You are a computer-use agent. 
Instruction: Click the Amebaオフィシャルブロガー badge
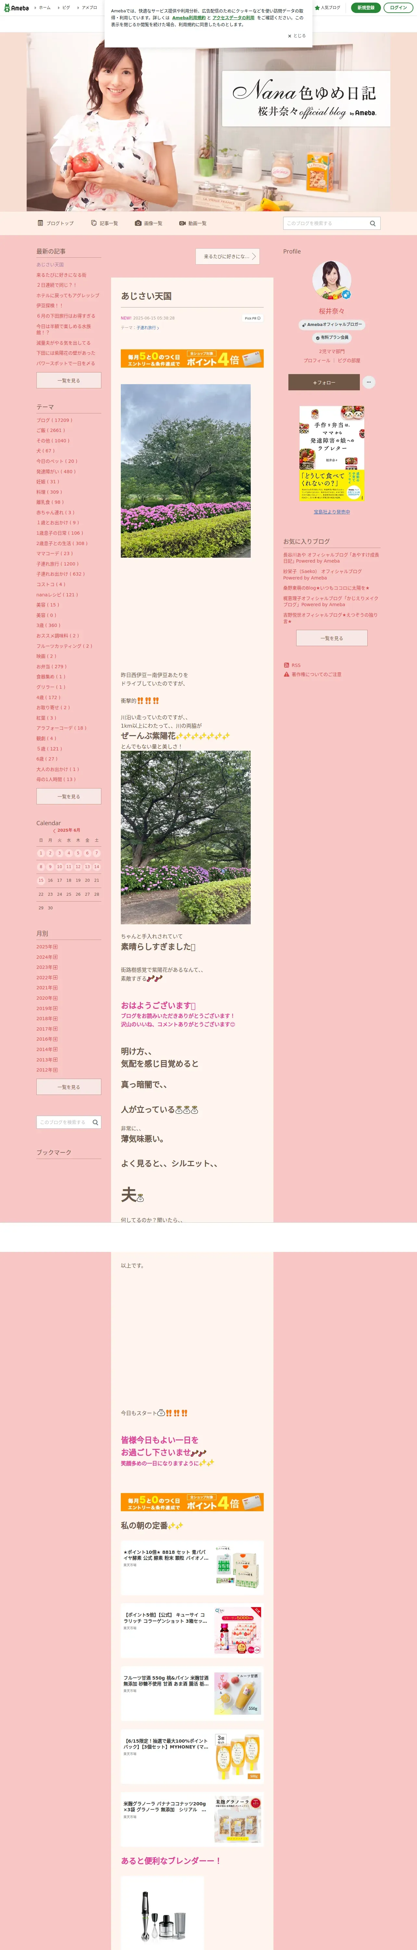[x=332, y=324]
